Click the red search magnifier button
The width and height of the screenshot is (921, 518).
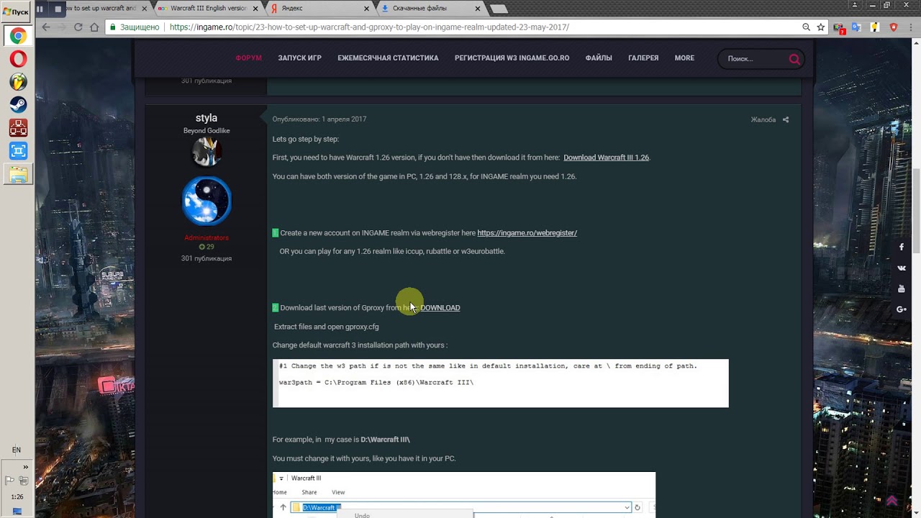coord(794,59)
